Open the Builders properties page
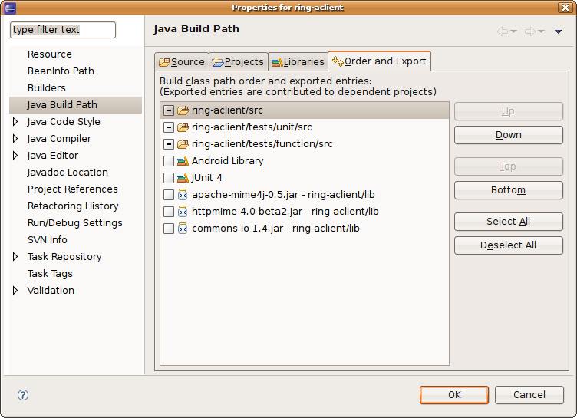 [x=46, y=88]
